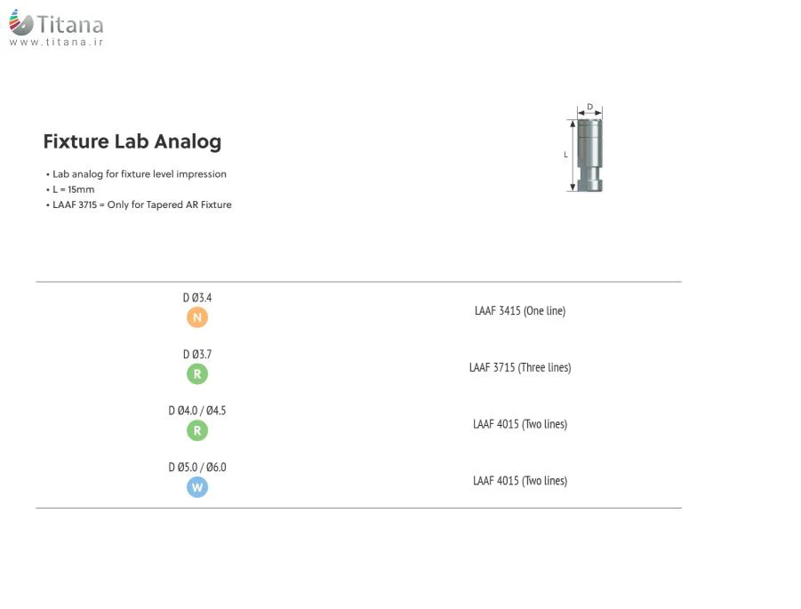Viewport: 801px width, 609px height.
Task: Click the Fixture Lab Analog heading
Action: (132, 141)
